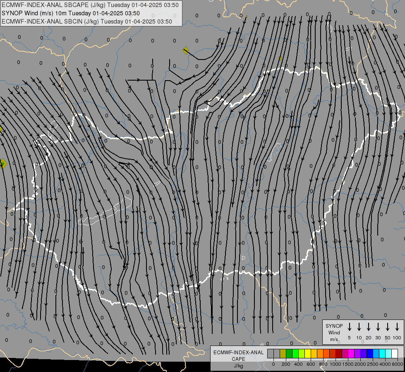Click the olive swatch in the CAPE color bar
This screenshot has height=372, width=405.
[x=283, y=353]
